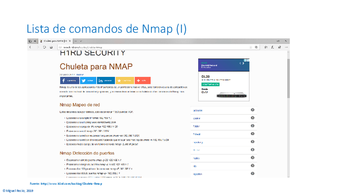The image size is (346, 194).
Task: Open reading view icon in address bar
Action: click(x=251, y=47)
